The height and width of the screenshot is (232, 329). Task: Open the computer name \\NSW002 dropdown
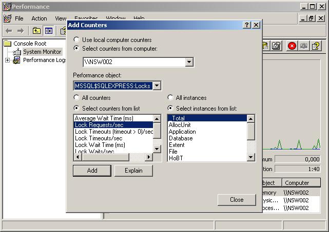[189, 62]
